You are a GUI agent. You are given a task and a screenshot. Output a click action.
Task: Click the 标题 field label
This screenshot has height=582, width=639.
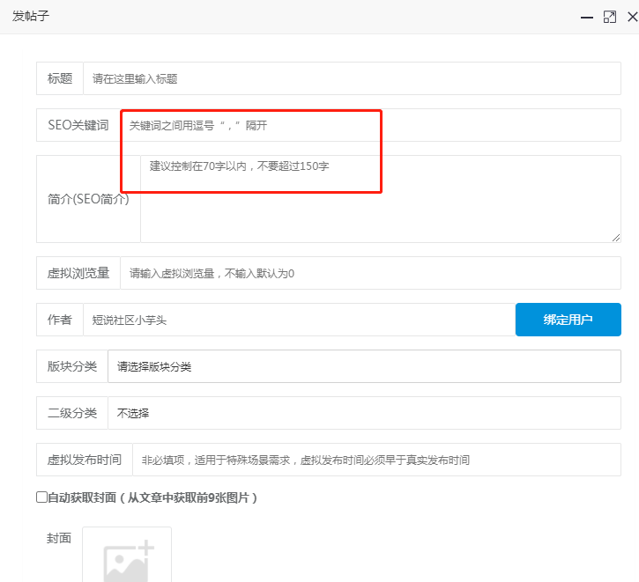coord(60,78)
